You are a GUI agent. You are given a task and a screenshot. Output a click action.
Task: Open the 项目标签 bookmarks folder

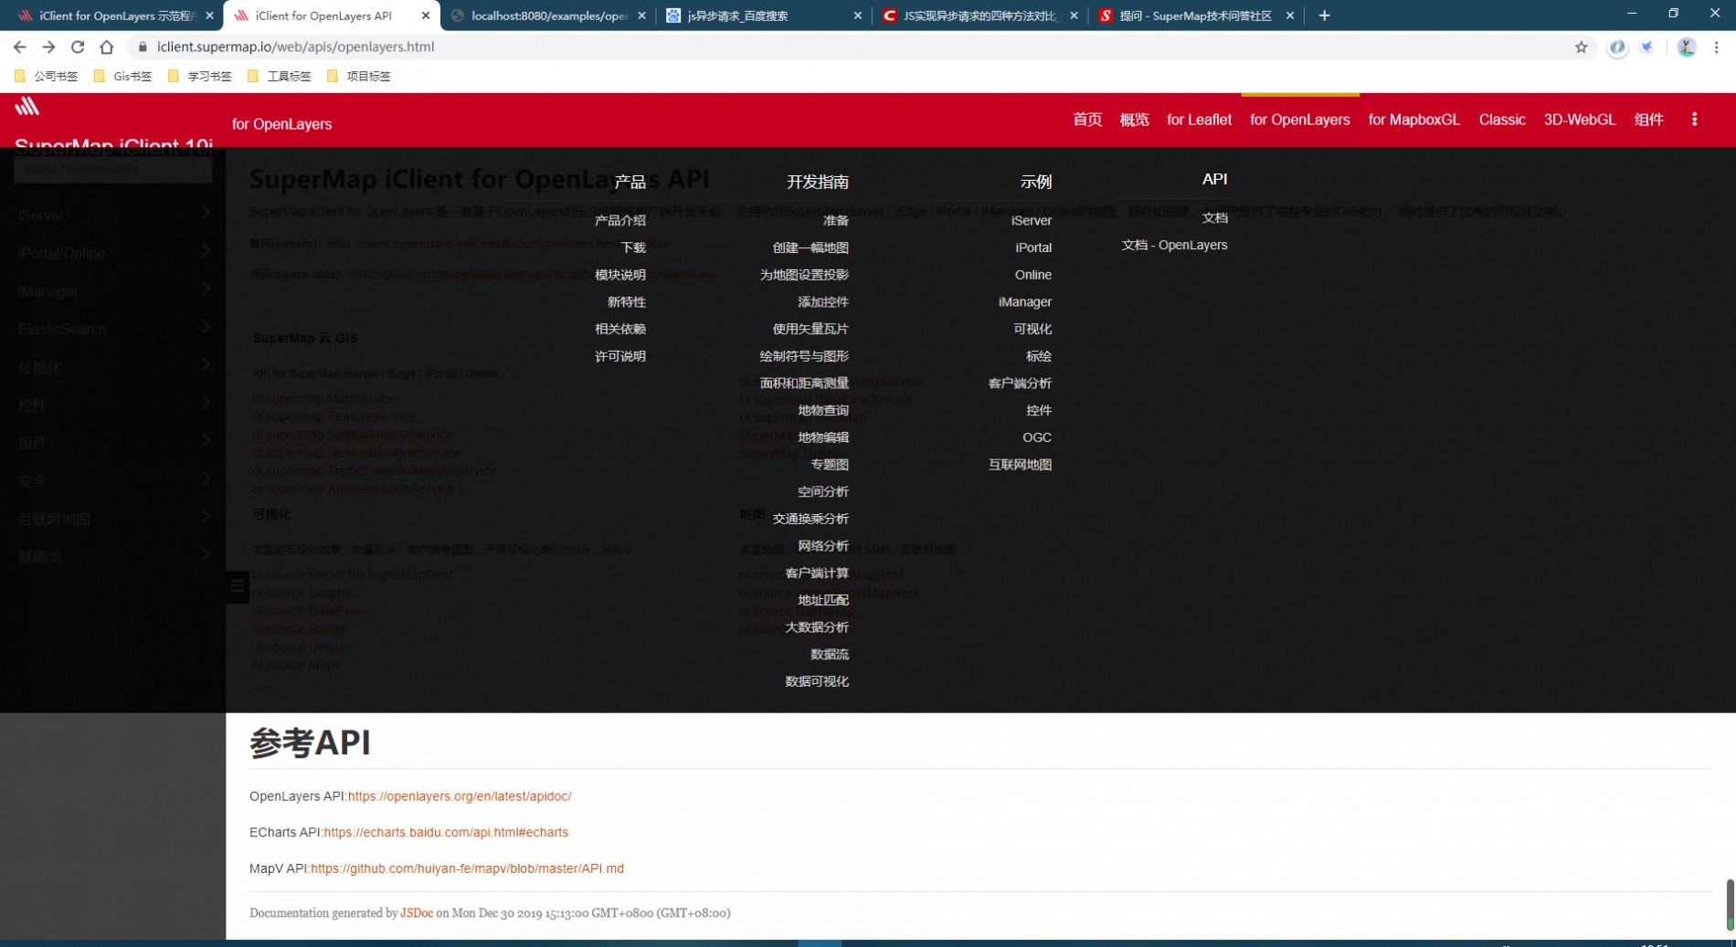pyautogui.click(x=359, y=76)
